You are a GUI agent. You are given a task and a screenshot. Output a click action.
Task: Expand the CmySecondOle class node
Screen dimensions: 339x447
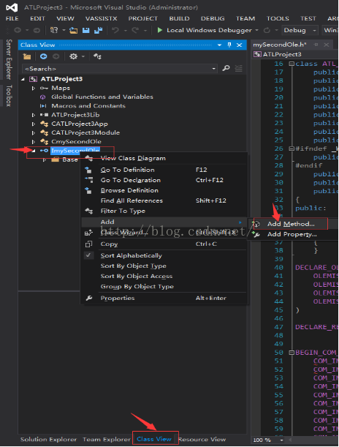(34, 142)
